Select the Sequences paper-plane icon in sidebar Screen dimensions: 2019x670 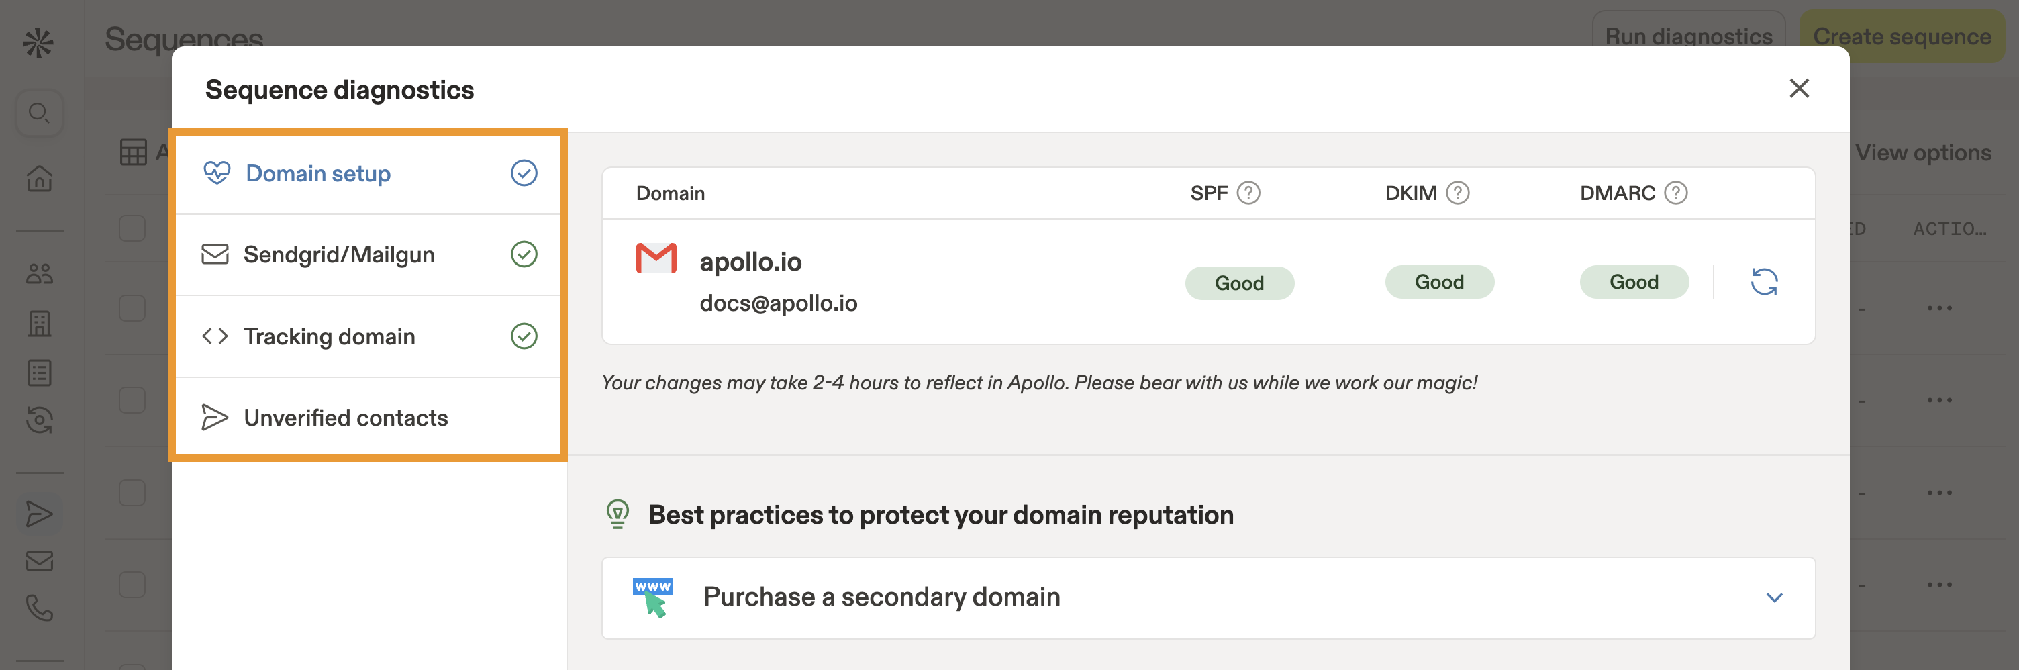click(x=39, y=514)
